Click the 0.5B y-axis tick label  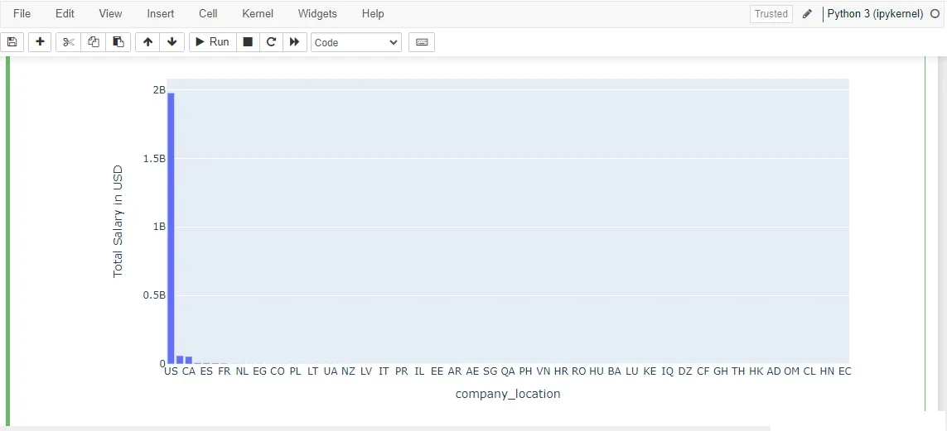click(153, 295)
